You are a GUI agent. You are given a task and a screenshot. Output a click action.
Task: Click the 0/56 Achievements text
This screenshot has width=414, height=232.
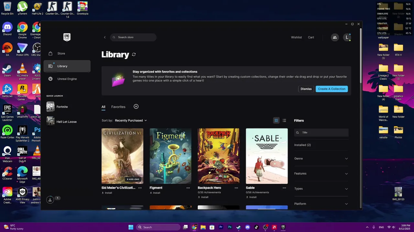click(257, 192)
